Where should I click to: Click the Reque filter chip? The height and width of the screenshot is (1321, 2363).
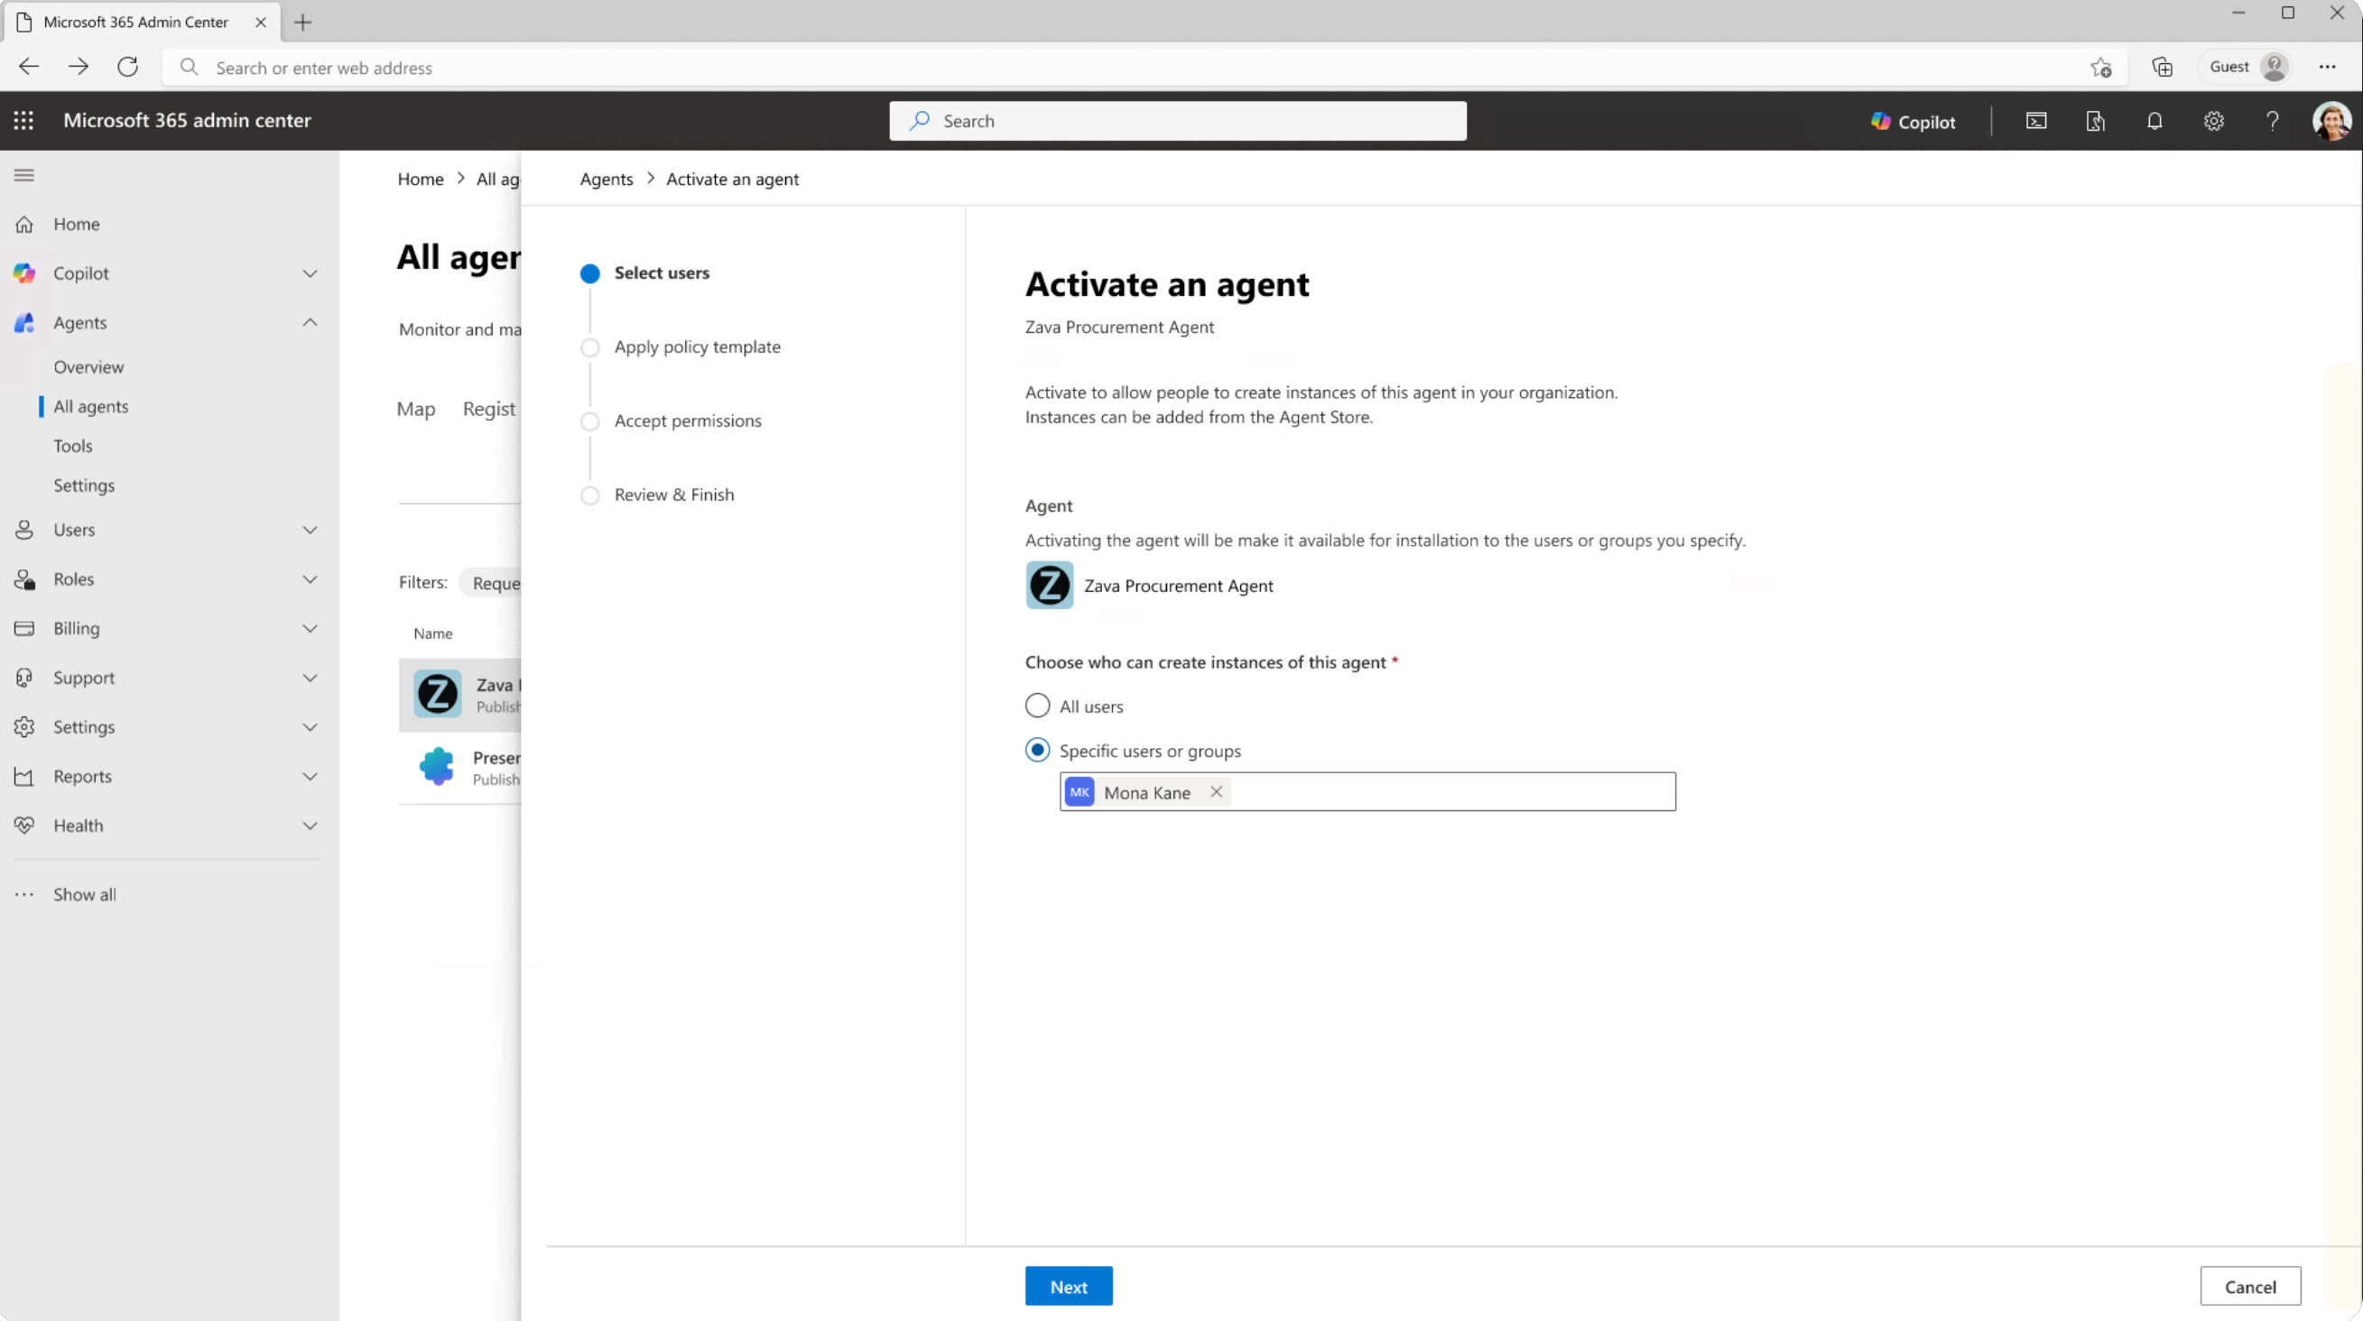click(491, 583)
